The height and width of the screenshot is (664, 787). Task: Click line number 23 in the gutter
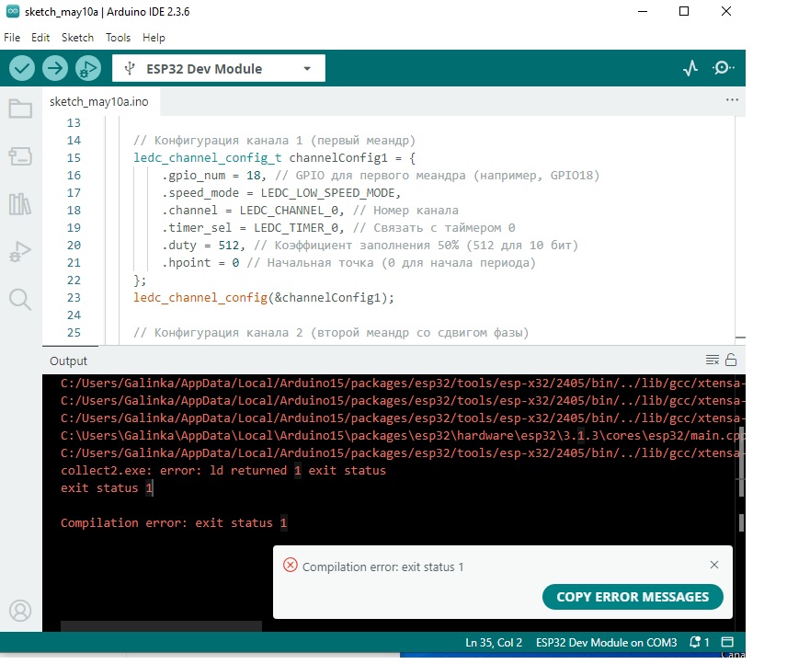74,298
